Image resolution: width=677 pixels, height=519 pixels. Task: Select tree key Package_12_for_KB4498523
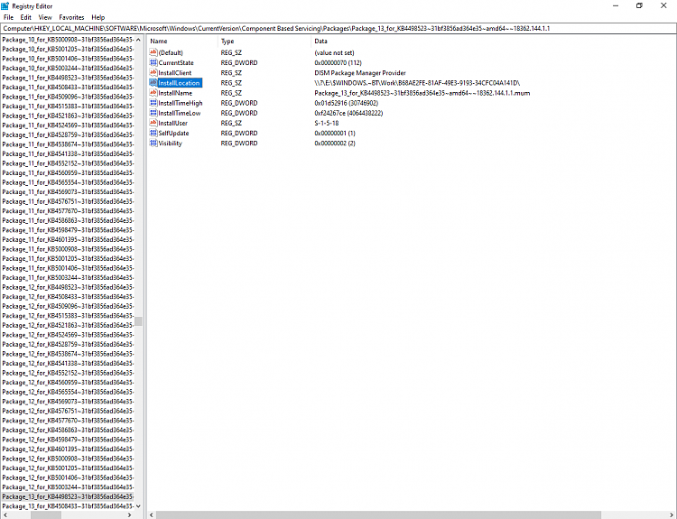(x=68, y=287)
